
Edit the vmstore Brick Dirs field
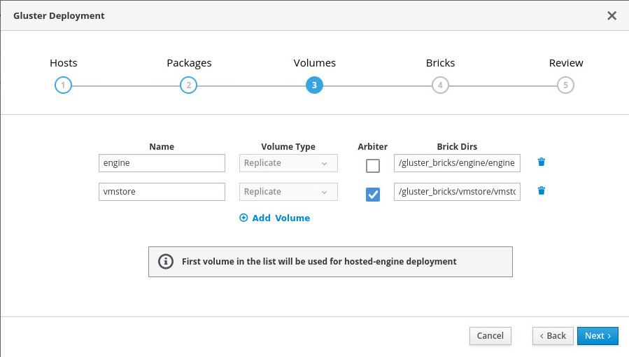click(x=457, y=192)
